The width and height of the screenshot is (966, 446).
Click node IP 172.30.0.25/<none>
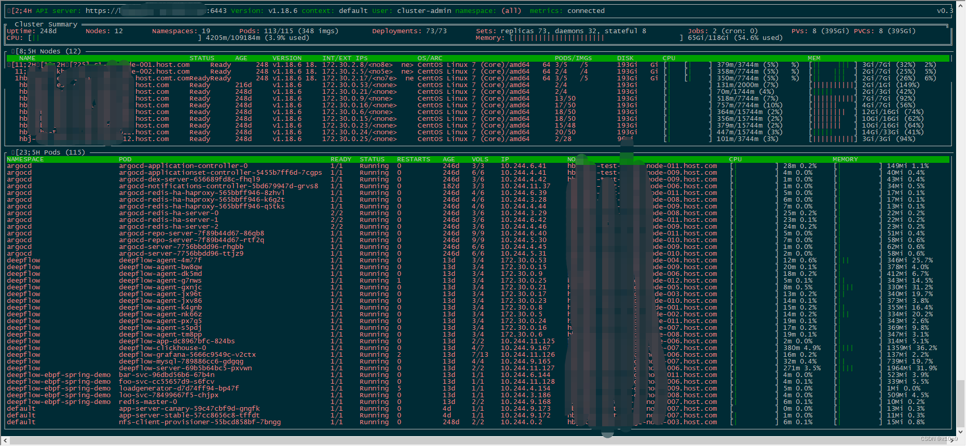click(360, 139)
